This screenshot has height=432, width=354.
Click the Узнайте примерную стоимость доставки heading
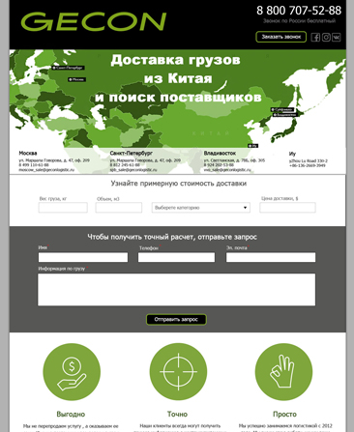point(179,184)
